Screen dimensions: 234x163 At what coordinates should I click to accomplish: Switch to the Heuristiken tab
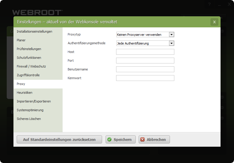pyautogui.click(x=25, y=93)
